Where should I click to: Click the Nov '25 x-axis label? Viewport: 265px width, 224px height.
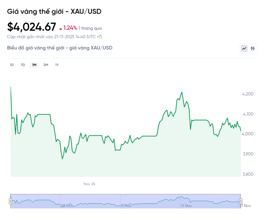click(x=89, y=184)
